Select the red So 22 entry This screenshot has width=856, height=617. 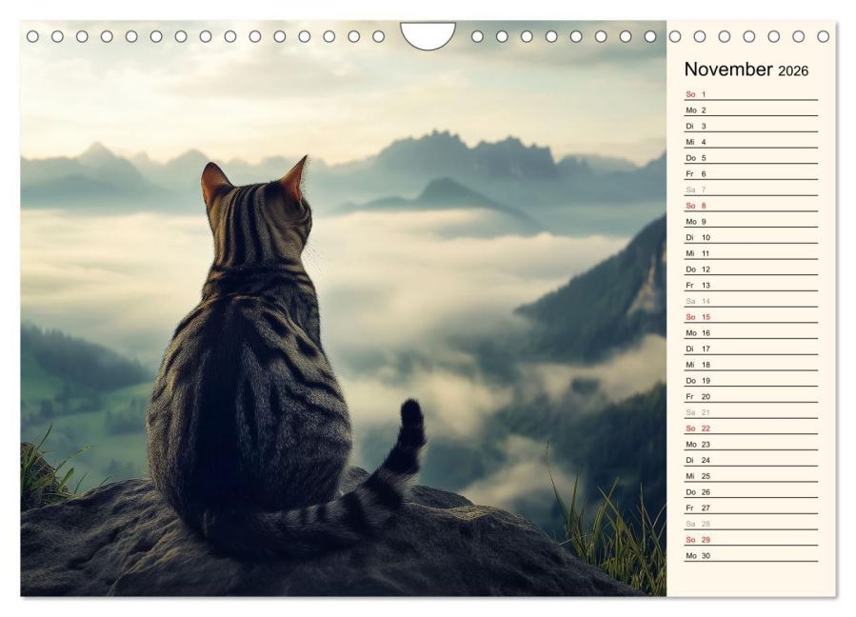coord(750,428)
